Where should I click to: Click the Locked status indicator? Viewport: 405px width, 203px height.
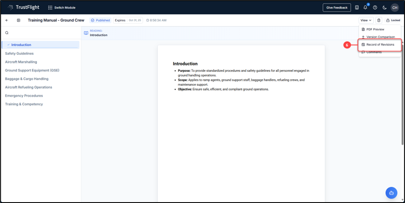pyautogui.click(x=393, y=20)
